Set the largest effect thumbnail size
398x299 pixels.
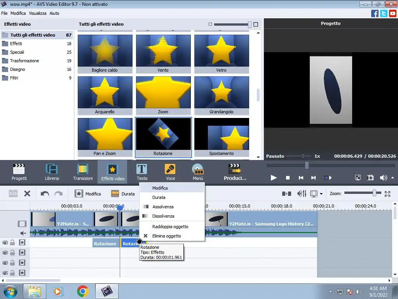256,25
